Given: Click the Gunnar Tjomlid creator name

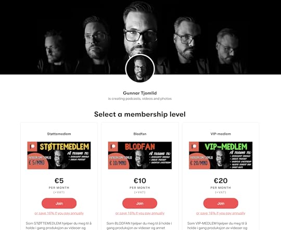Looking at the screenshot, I should pos(140,93).
